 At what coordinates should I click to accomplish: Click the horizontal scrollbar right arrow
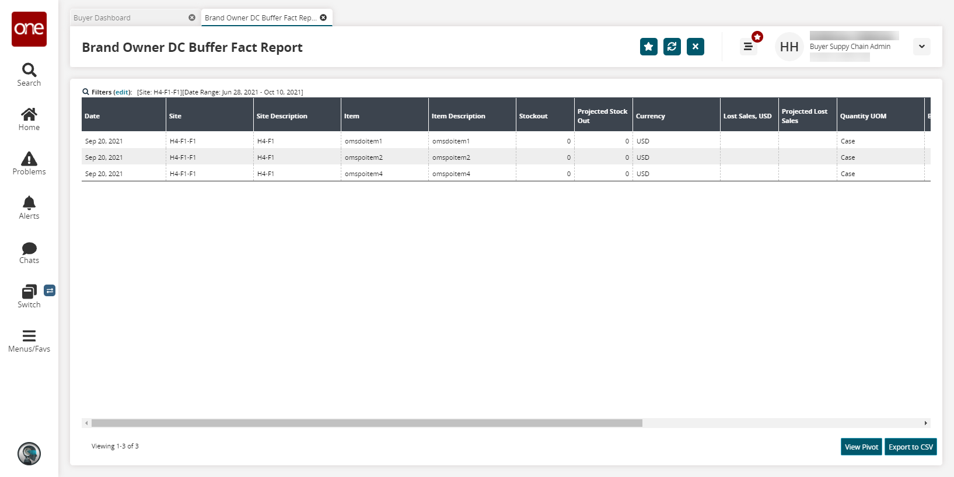click(x=925, y=423)
